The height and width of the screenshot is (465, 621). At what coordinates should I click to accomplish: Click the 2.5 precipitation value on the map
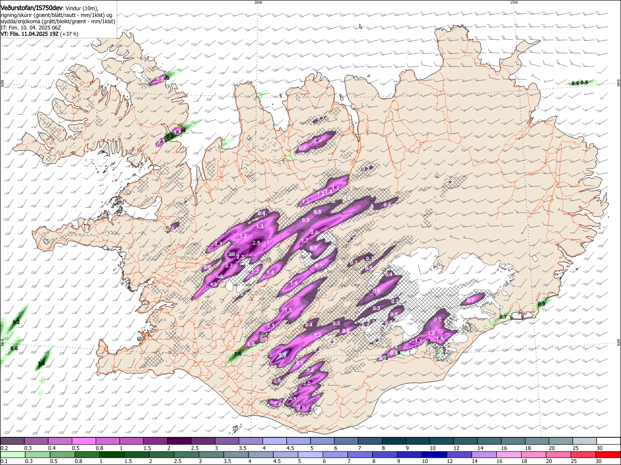tap(257, 243)
